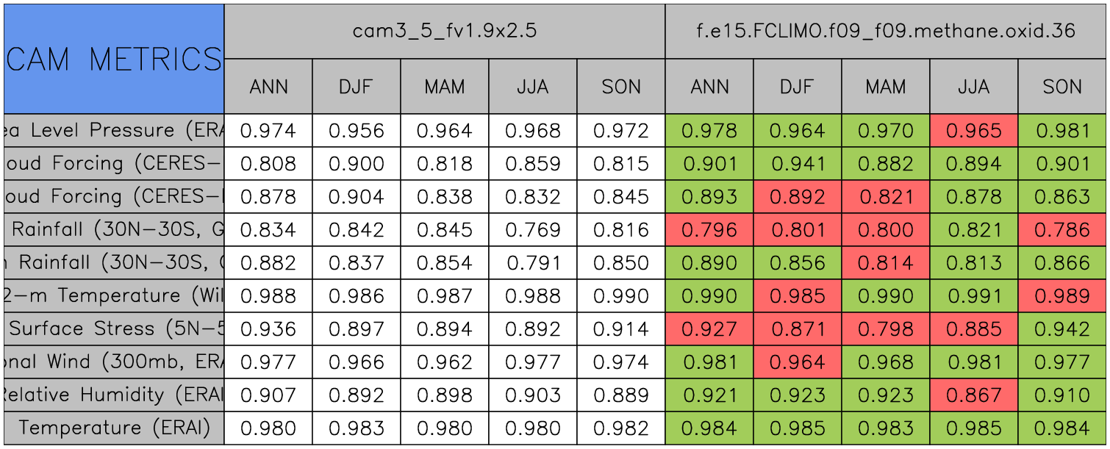Click the ANN column header under cam3_5_fv1.9x2.5
Image resolution: width=1110 pixels, height=449 pixels.
pyautogui.click(x=268, y=87)
